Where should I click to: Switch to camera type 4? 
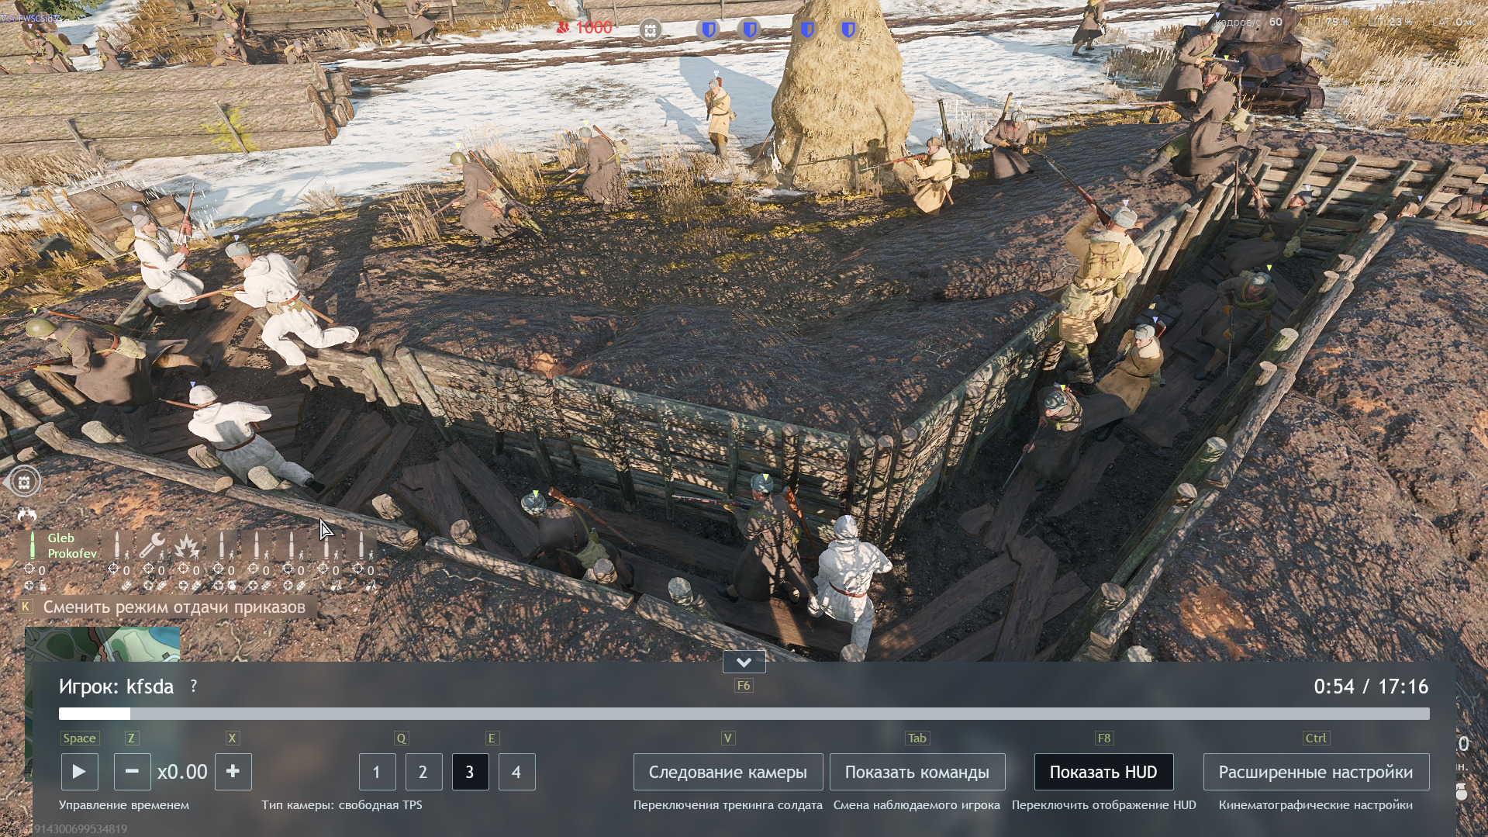516,772
